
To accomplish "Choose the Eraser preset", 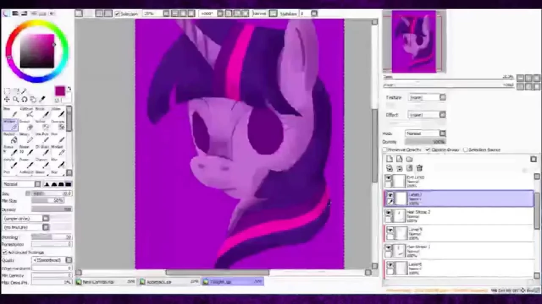I will [26, 125].
